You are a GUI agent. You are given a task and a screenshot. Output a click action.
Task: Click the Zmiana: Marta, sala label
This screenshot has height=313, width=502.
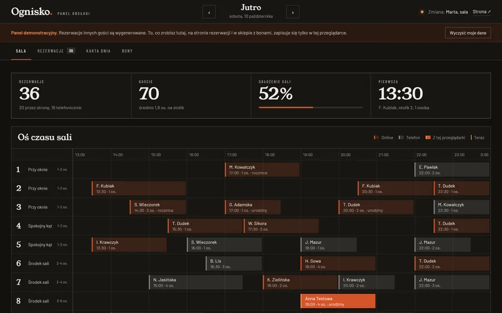pyautogui.click(x=448, y=12)
